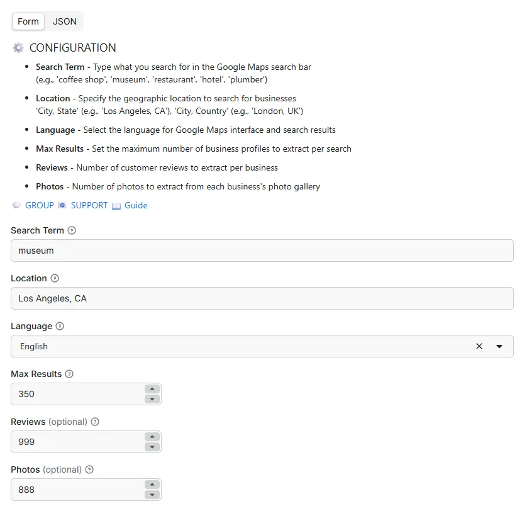Select the Form tab

click(28, 21)
